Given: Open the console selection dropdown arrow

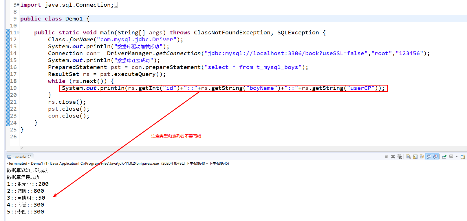Looking at the screenshot, I should (457, 157).
